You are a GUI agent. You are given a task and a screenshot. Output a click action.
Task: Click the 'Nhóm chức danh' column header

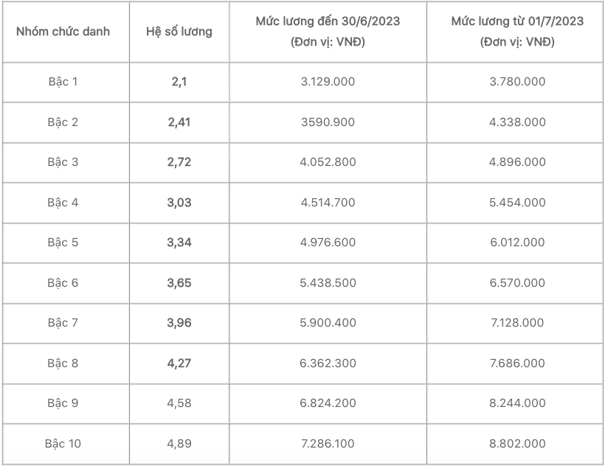coord(63,31)
